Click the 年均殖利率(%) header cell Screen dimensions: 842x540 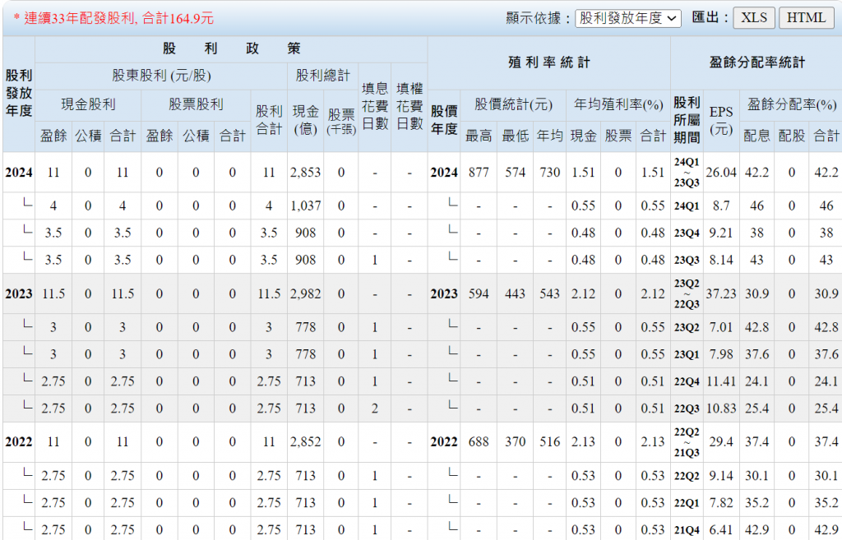[618, 104]
